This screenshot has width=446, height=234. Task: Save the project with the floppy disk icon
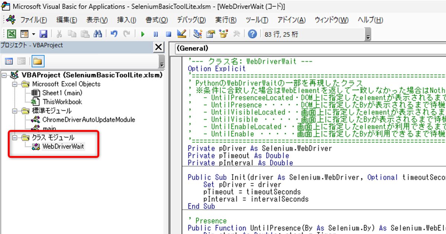pos(43,34)
